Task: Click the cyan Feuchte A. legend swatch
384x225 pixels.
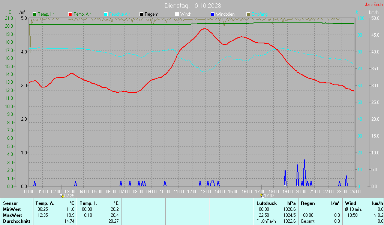Action: pos(106,14)
